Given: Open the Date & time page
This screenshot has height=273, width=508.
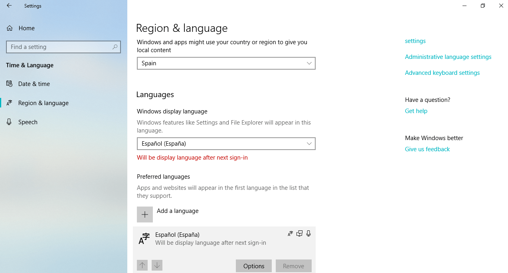Looking at the screenshot, I should point(63,84).
